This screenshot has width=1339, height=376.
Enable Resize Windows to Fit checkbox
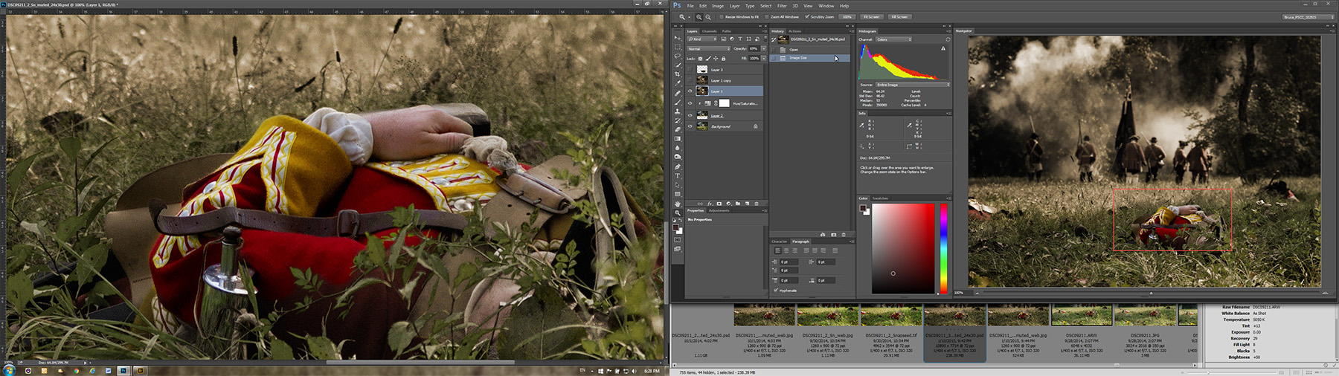(721, 17)
